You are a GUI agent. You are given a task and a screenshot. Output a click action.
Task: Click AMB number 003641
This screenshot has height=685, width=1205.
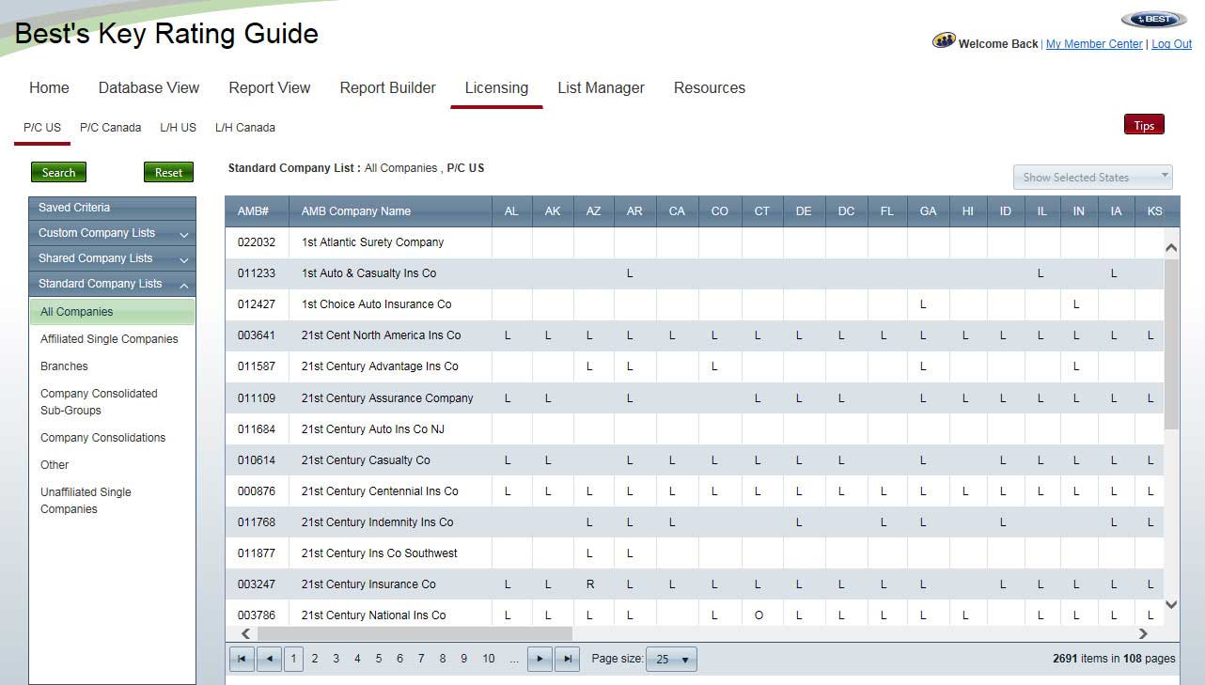point(257,335)
